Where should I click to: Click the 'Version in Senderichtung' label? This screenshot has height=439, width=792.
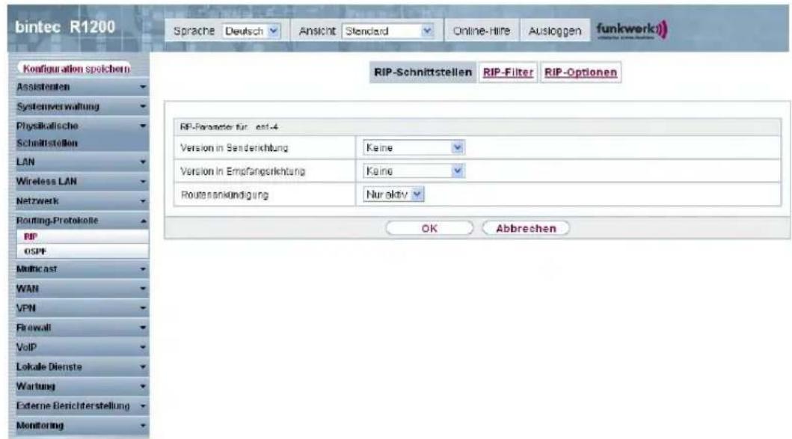click(x=234, y=148)
